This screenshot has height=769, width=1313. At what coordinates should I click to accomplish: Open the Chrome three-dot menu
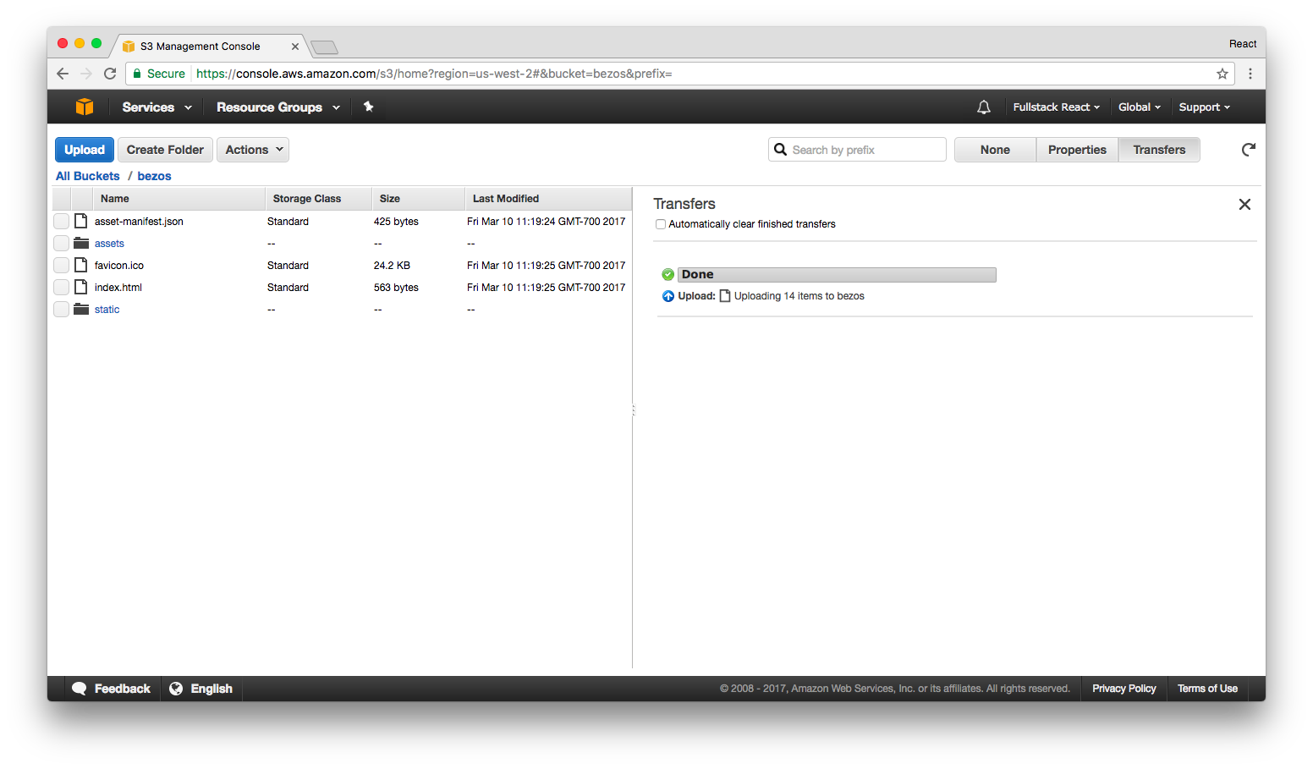click(1250, 74)
